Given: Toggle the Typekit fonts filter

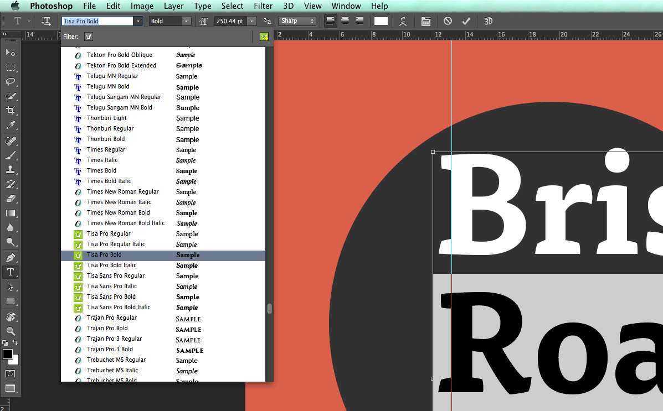Looking at the screenshot, I should coord(89,37).
